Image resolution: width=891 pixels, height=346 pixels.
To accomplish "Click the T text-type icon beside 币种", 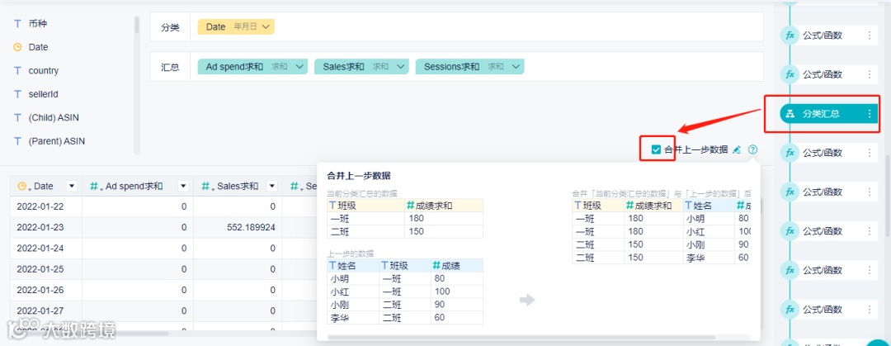I will 17,24.
